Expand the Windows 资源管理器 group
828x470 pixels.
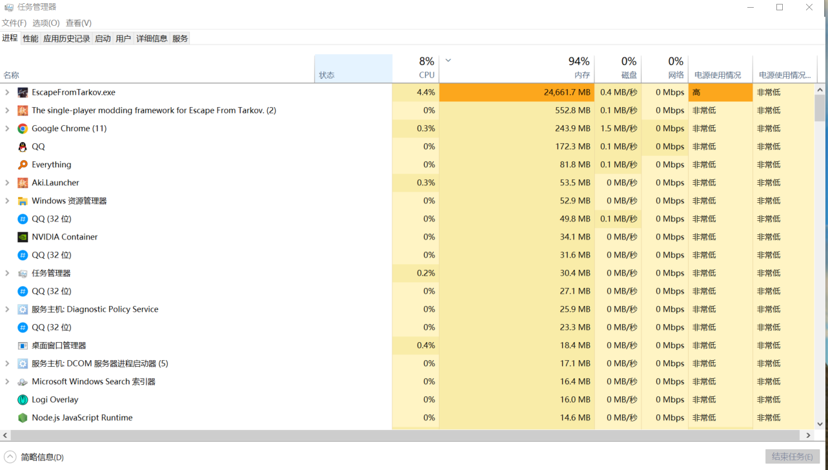pos(7,201)
